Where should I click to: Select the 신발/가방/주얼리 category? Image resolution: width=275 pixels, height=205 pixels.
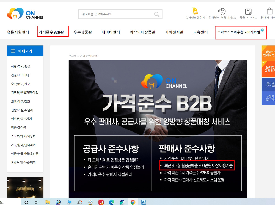(x=22, y=110)
